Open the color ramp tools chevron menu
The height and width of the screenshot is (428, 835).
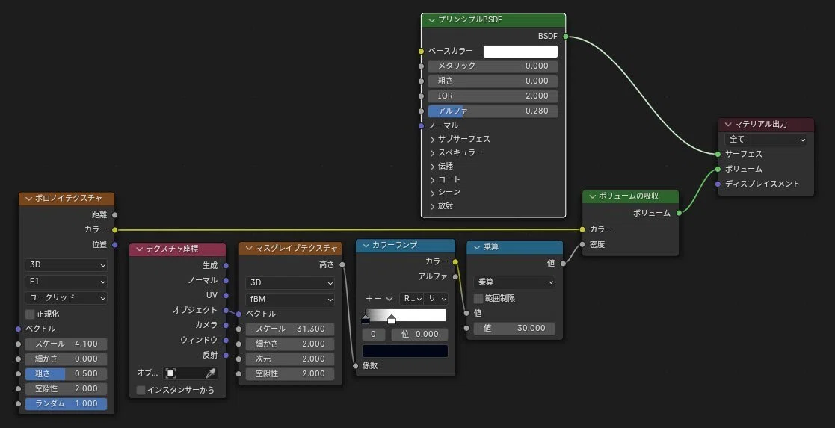pyautogui.click(x=389, y=299)
